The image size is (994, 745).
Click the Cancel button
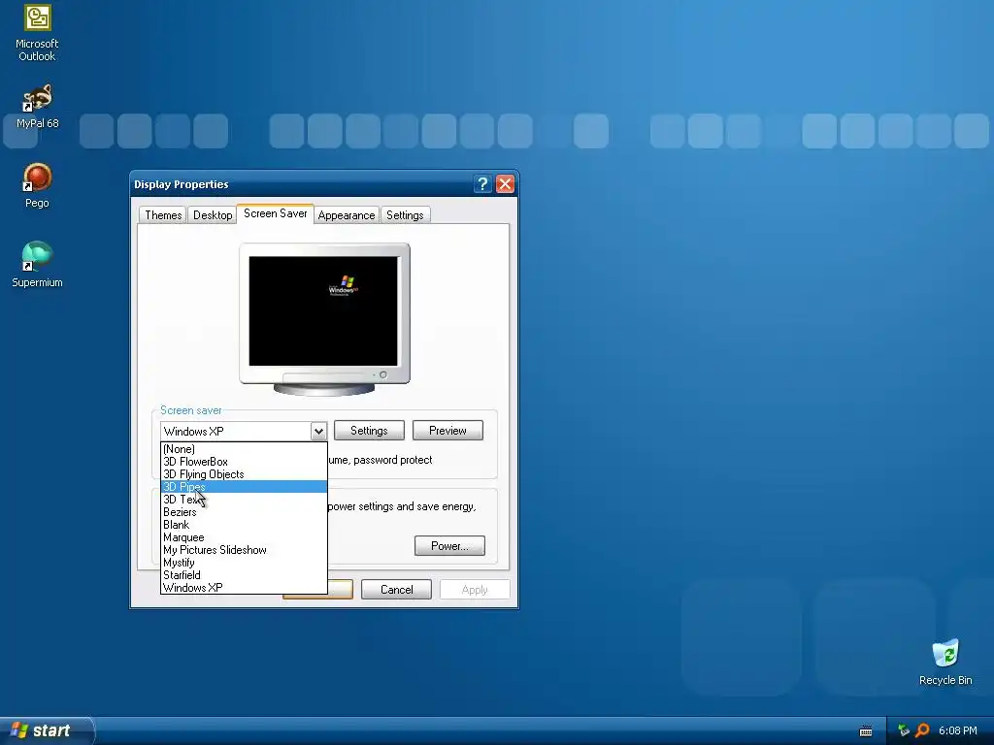396,589
